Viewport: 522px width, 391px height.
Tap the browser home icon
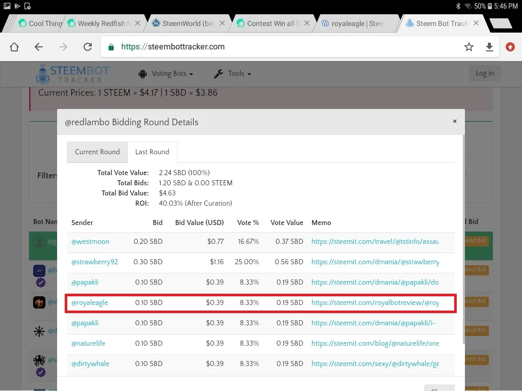point(14,47)
